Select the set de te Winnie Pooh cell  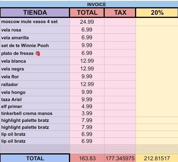[x=35, y=45]
